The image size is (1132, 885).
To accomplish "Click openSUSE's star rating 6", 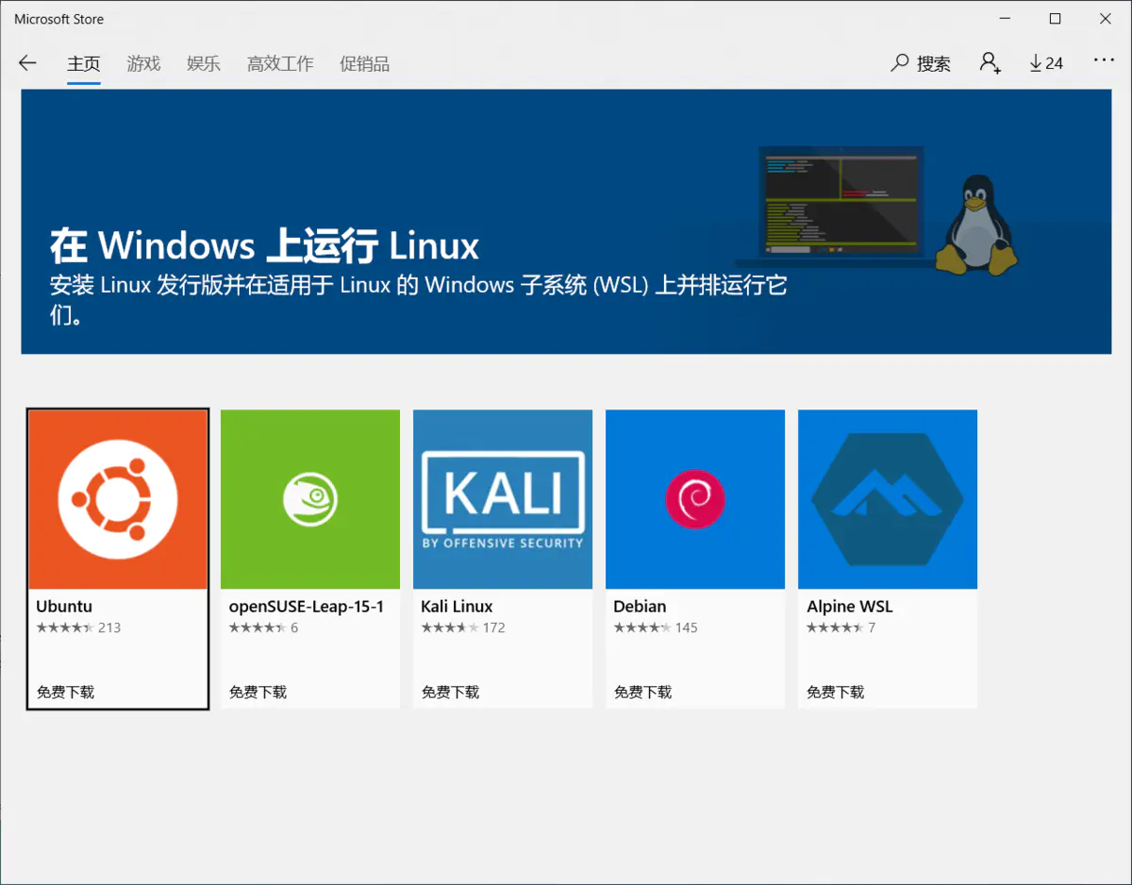I will point(263,627).
